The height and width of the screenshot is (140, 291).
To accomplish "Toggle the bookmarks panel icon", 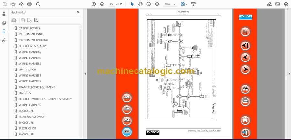I will click(x=4, y=32).
